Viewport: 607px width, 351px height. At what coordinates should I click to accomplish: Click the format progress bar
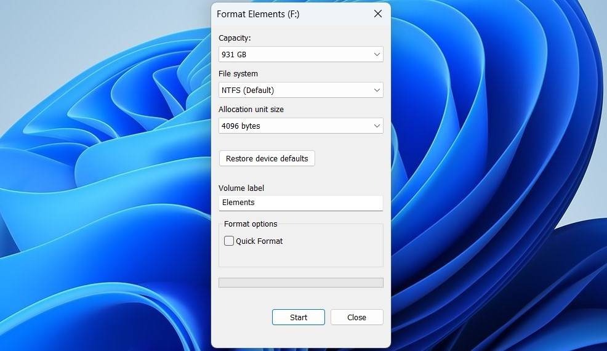pos(301,283)
